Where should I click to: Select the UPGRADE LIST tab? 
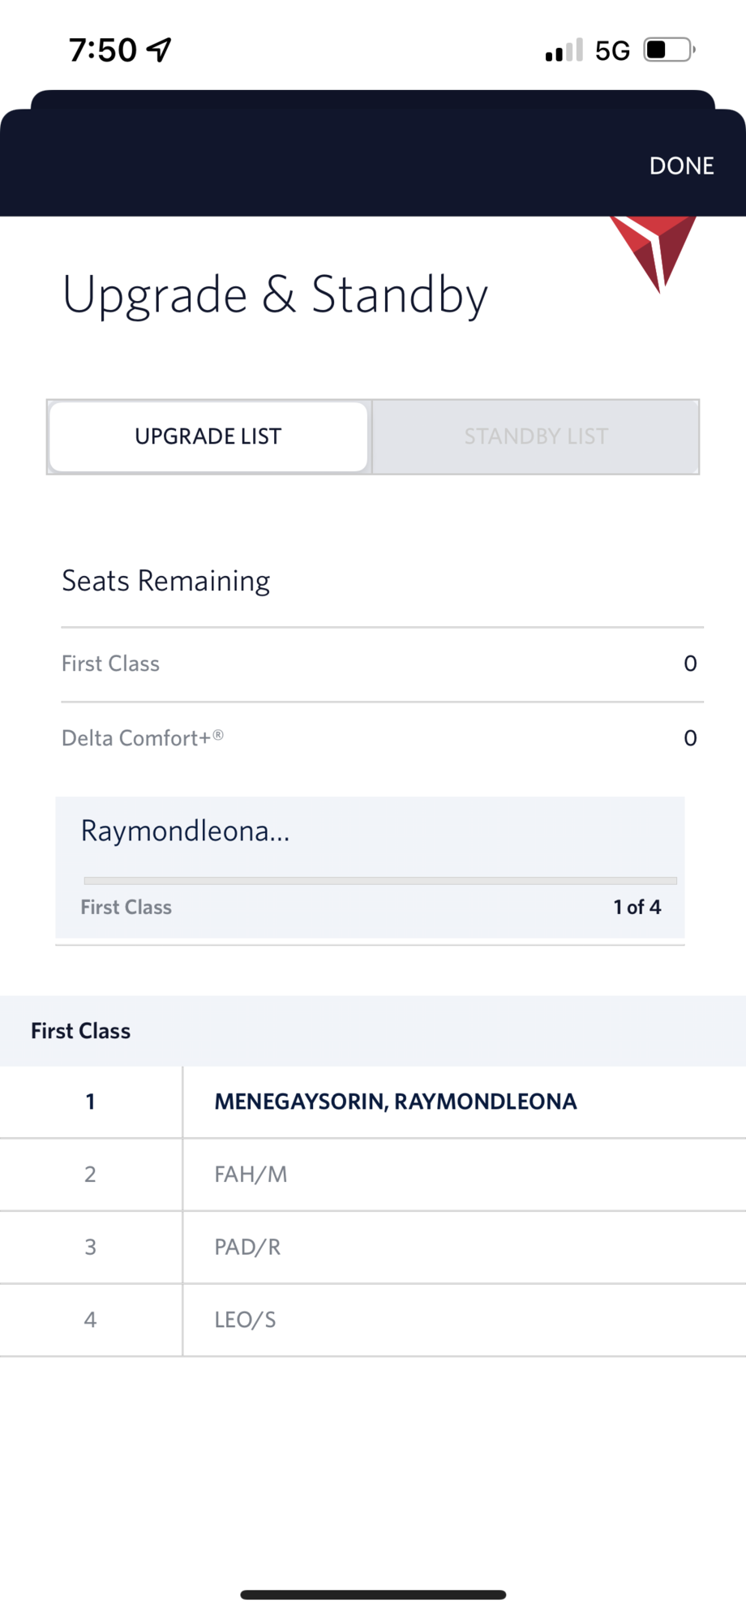[x=208, y=436]
